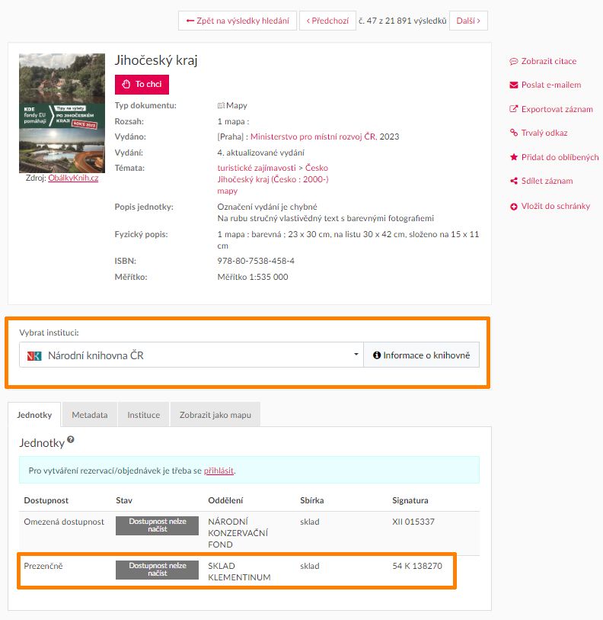Click the Prezenčně availability cell

[43, 566]
